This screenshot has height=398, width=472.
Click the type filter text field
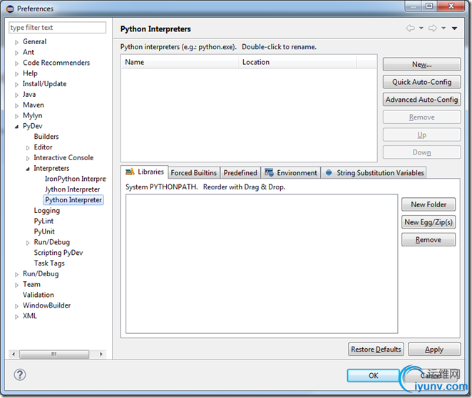tap(57, 28)
